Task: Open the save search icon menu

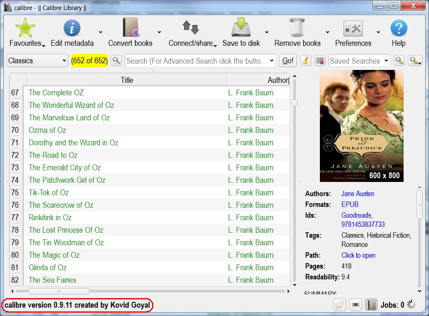Action: coord(415,60)
